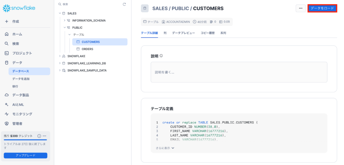The image size is (344, 165).
Task: Click the refresh icon in database explorer
Action: [x=124, y=4]
